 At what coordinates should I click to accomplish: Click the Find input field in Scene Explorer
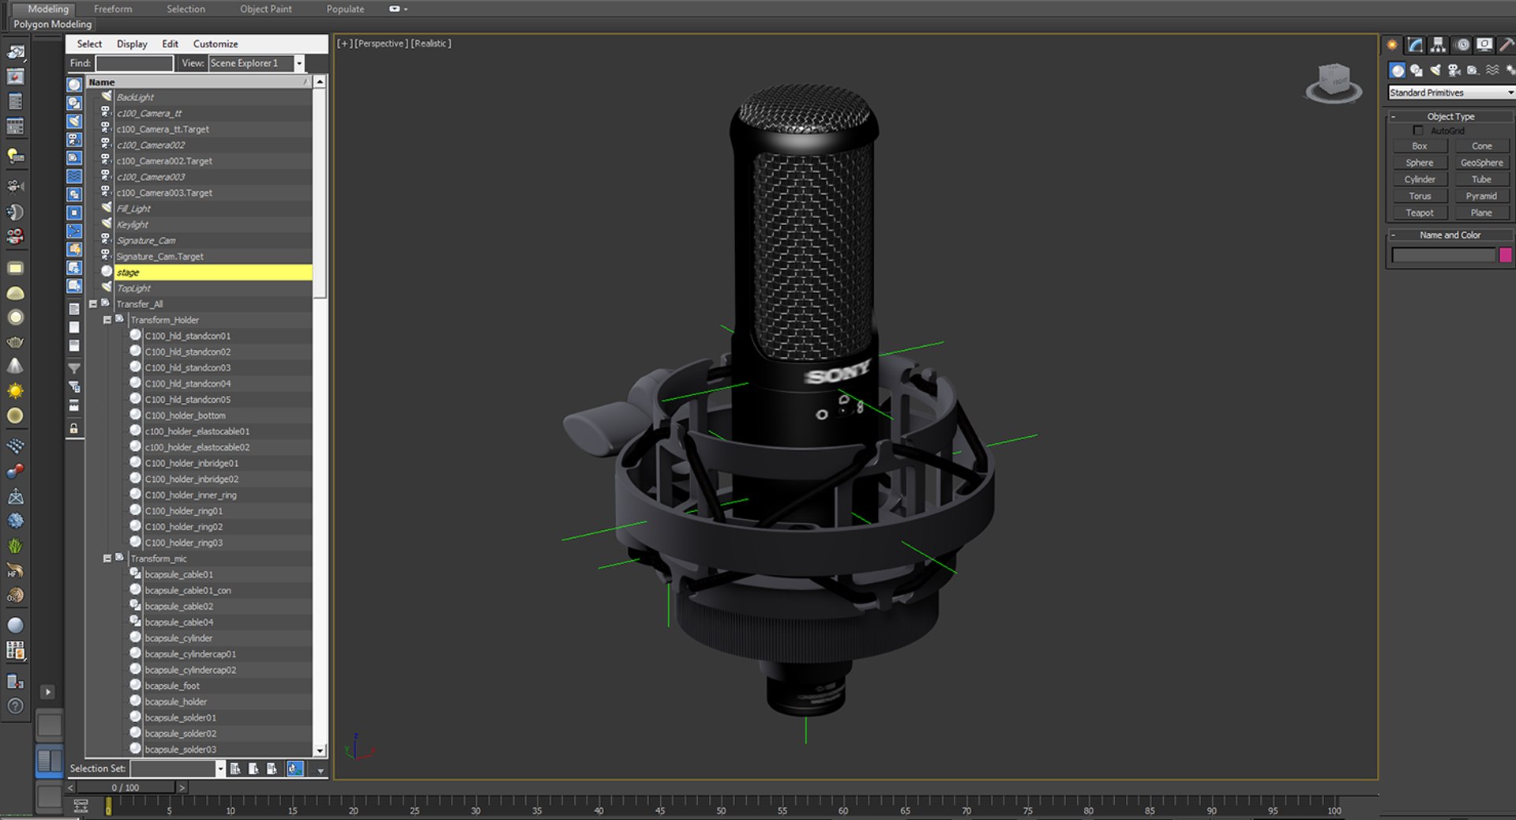(x=134, y=63)
